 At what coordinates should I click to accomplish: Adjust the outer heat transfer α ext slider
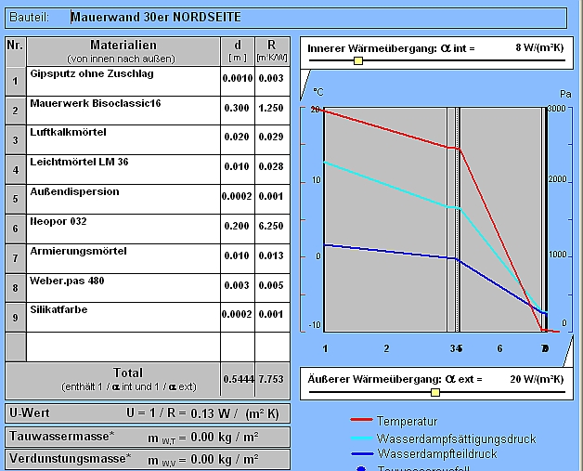pyautogui.click(x=435, y=392)
